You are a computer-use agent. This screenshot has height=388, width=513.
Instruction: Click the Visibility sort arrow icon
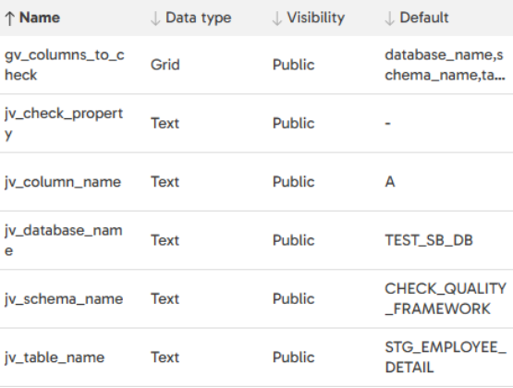[276, 18]
